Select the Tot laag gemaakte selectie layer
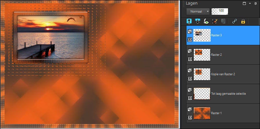Image resolution: width=260 pixels, height=129 pixels. click(223, 94)
